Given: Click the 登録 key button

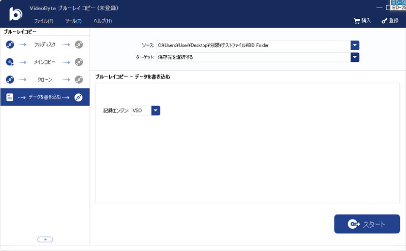Looking at the screenshot, I should click(x=390, y=21).
